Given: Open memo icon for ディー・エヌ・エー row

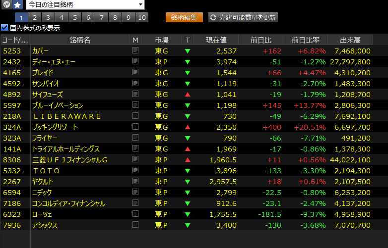Looking at the screenshot, I should [135, 61].
